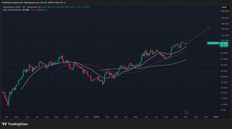Click the 42.000 price axis label

coord(224,65)
